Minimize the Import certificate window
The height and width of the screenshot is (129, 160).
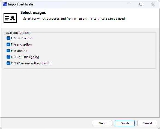(129, 4)
